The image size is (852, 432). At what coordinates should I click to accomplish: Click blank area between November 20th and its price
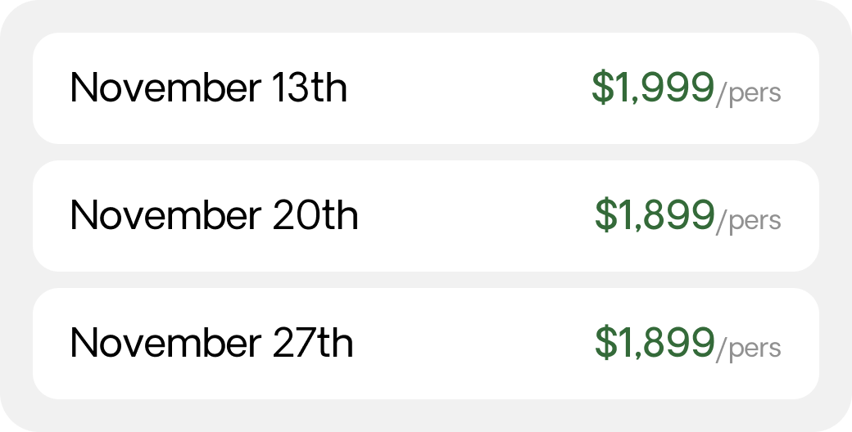tap(475, 216)
